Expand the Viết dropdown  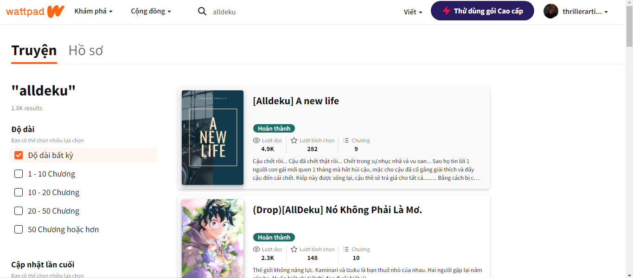pyautogui.click(x=413, y=12)
